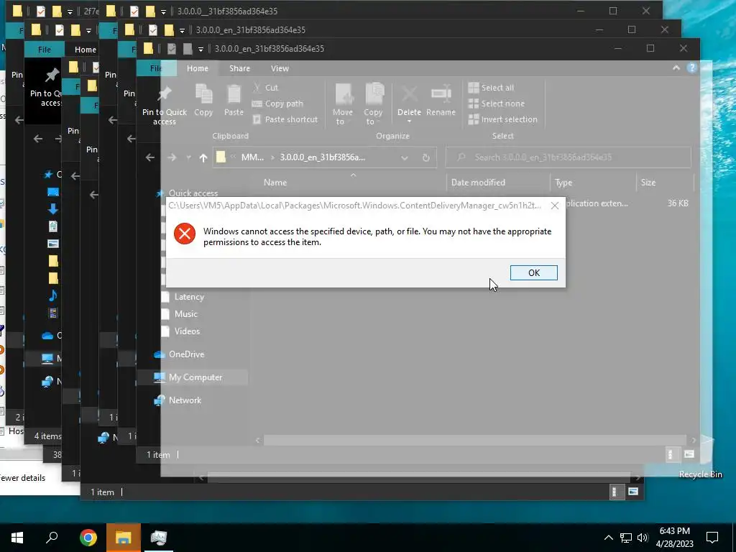
Task: Click Copy path in the ribbon
Action: tap(278, 103)
